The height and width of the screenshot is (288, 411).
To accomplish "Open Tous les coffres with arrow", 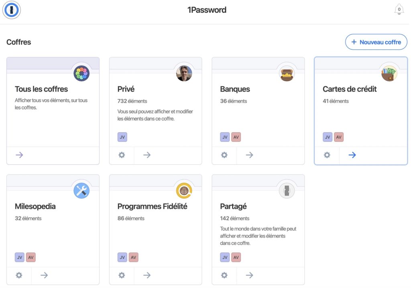I will coord(19,155).
